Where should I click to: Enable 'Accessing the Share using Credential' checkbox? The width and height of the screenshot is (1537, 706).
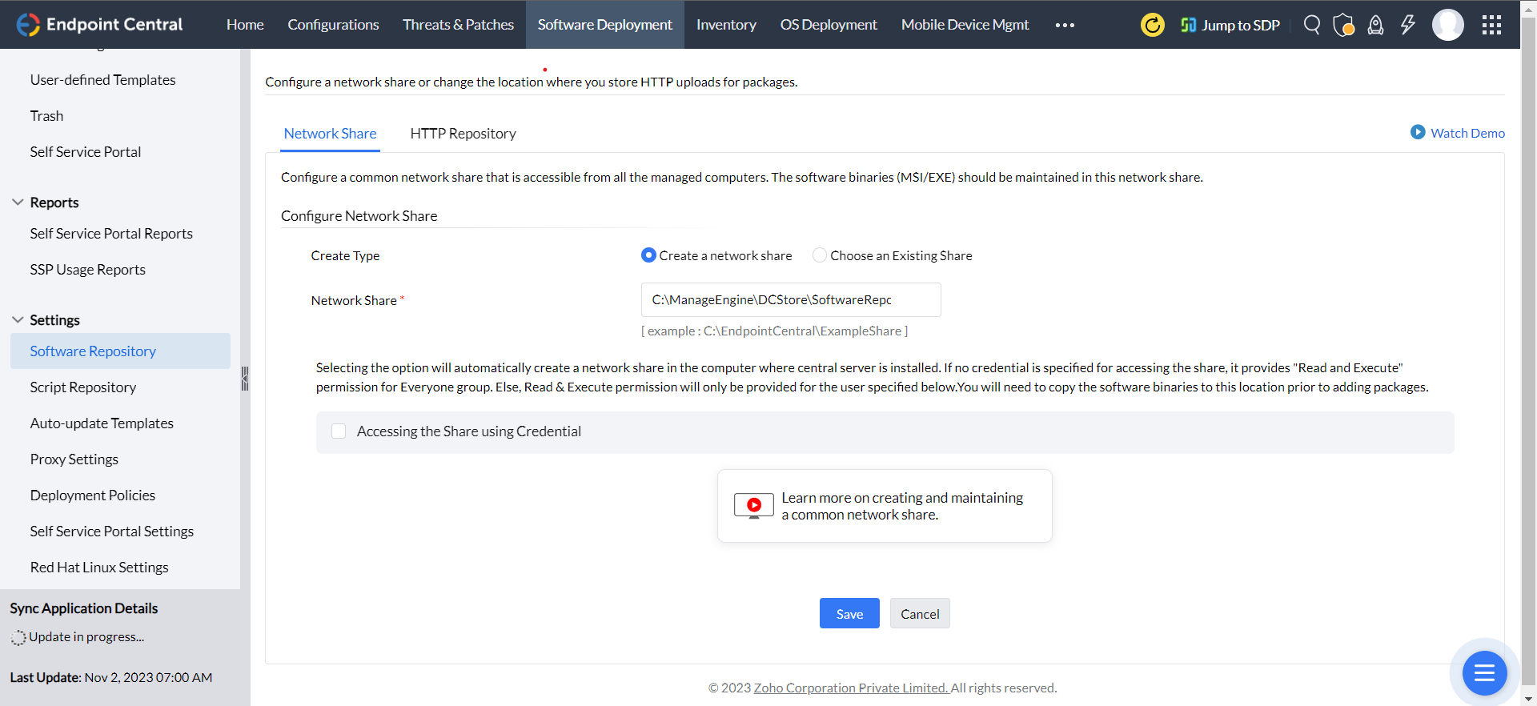click(339, 431)
